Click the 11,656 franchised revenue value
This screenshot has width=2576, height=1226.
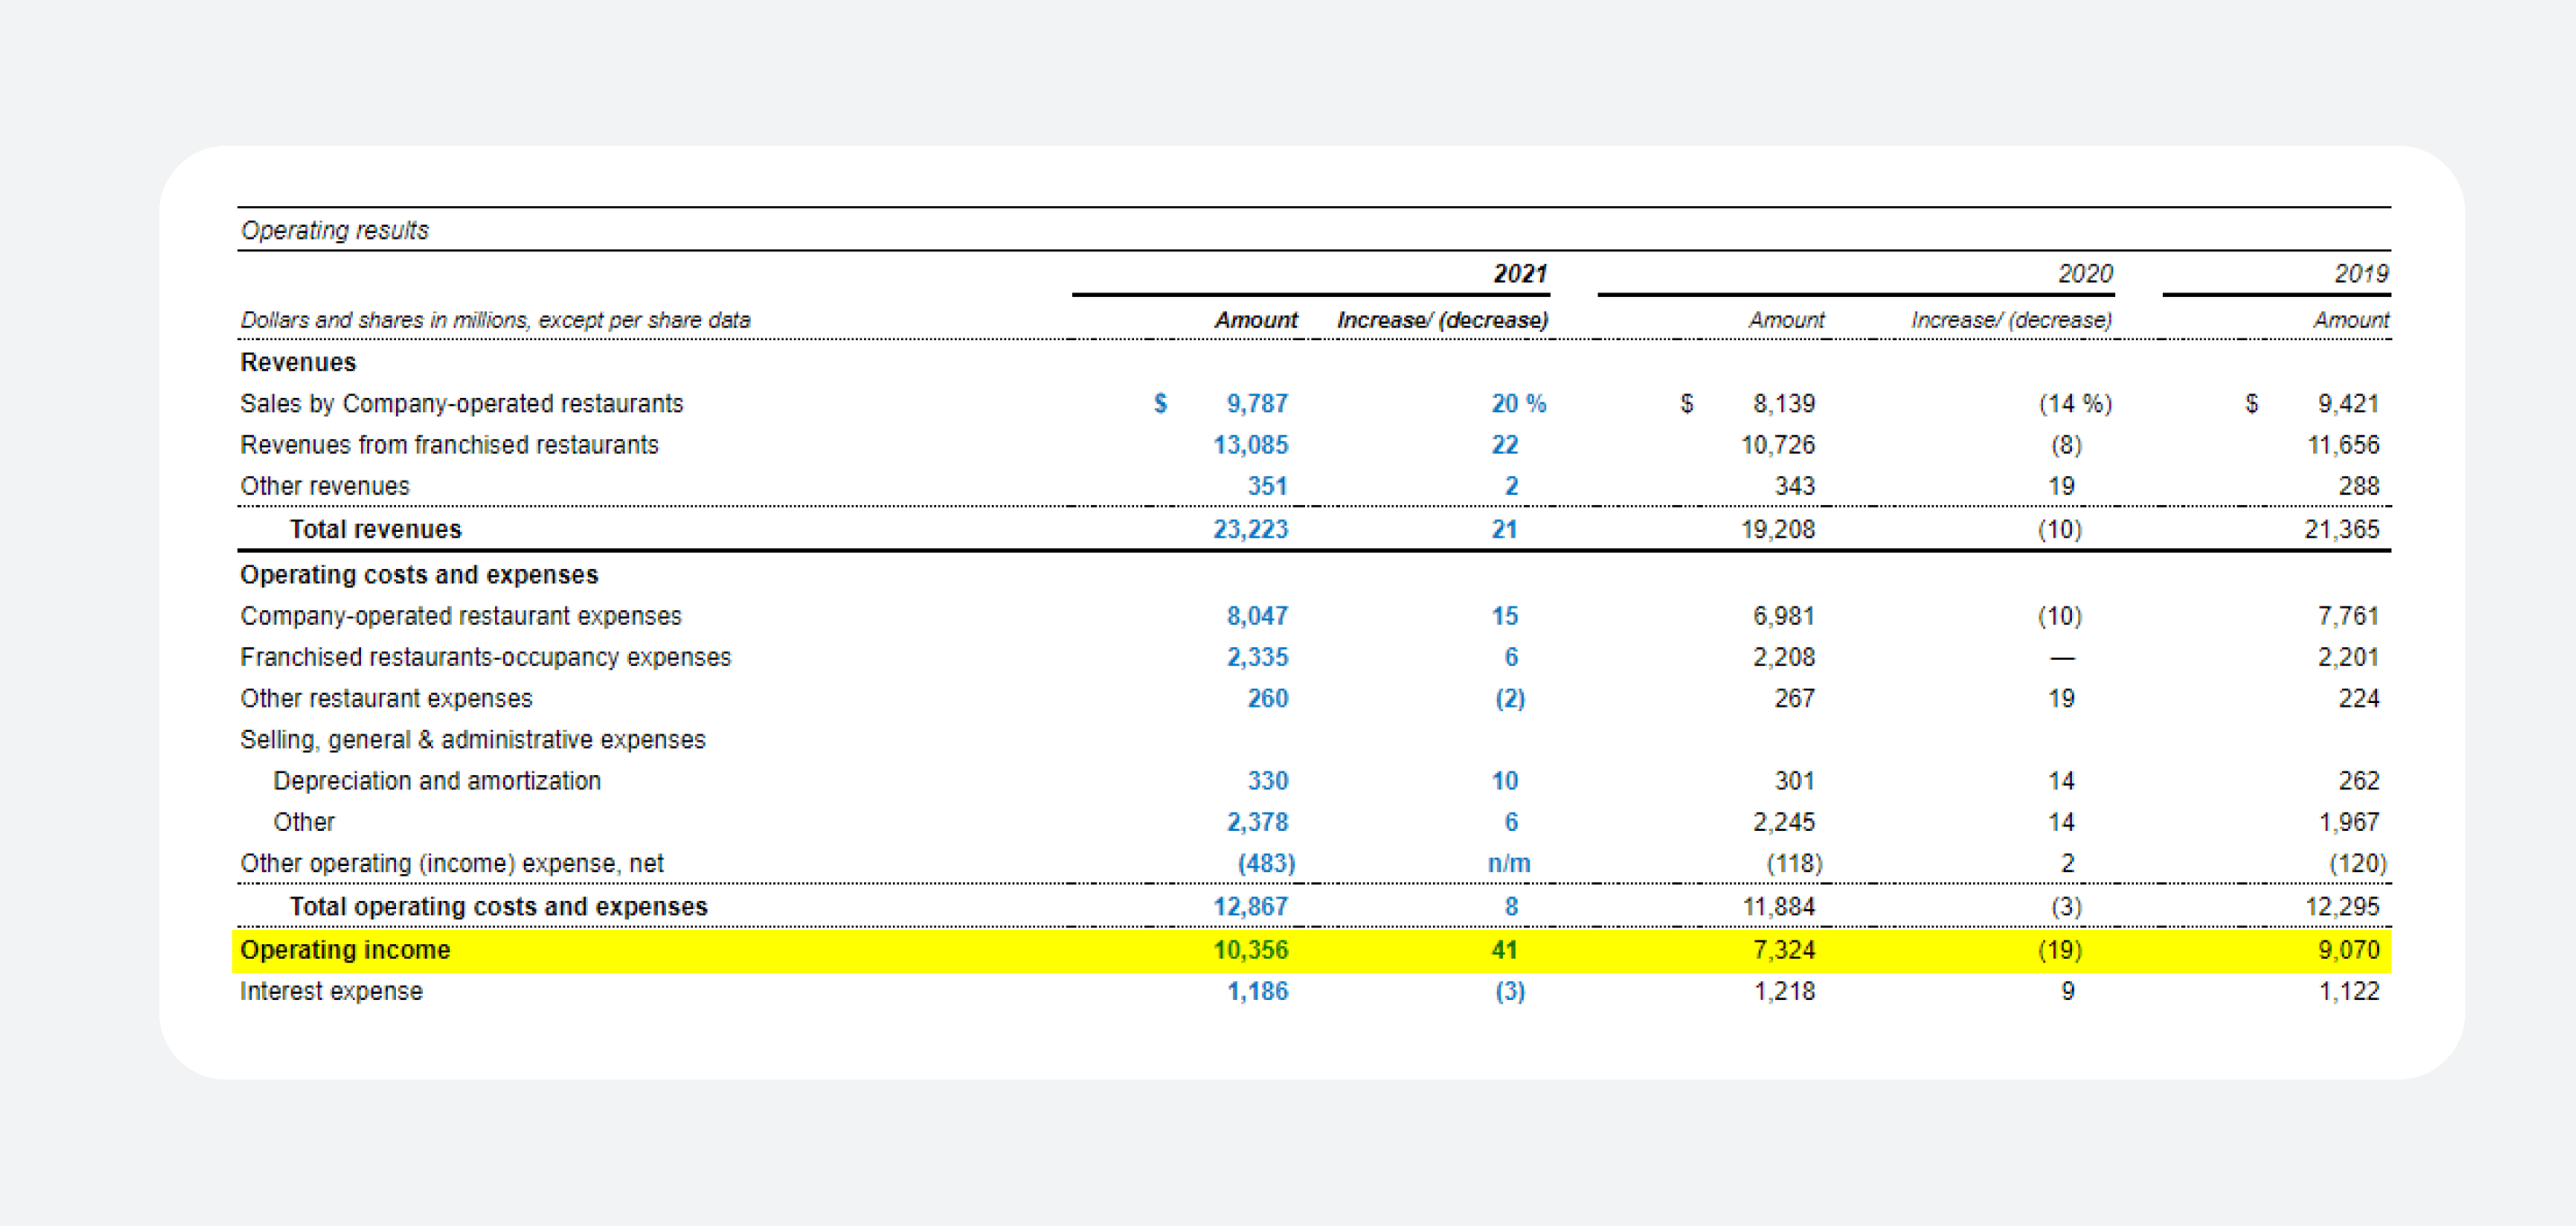pyautogui.click(x=2343, y=444)
